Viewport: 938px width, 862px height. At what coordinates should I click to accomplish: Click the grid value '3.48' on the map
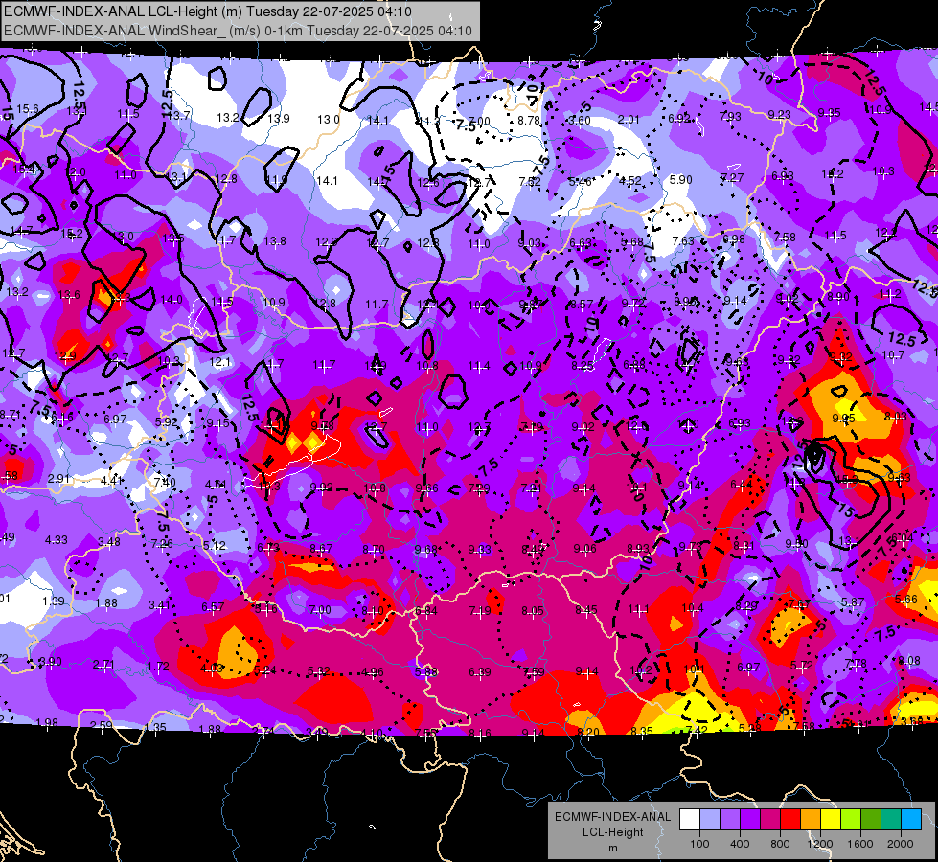(x=109, y=541)
